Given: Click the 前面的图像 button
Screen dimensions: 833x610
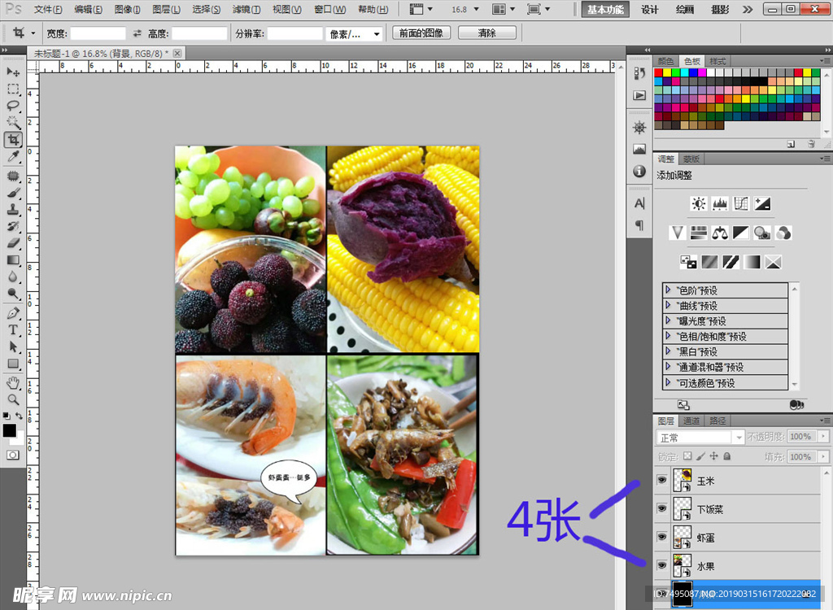Looking at the screenshot, I should [421, 33].
